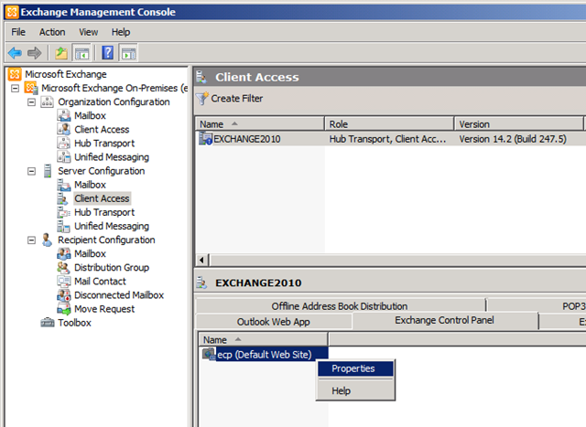The height and width of the screenshot is (427, 586).
Task: Click the Create Filter link
Action: [x=237, y=99]
